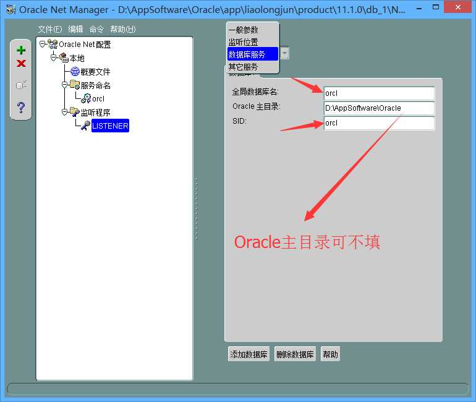Open the 文件(F) menu

click(x=50, y=29)
